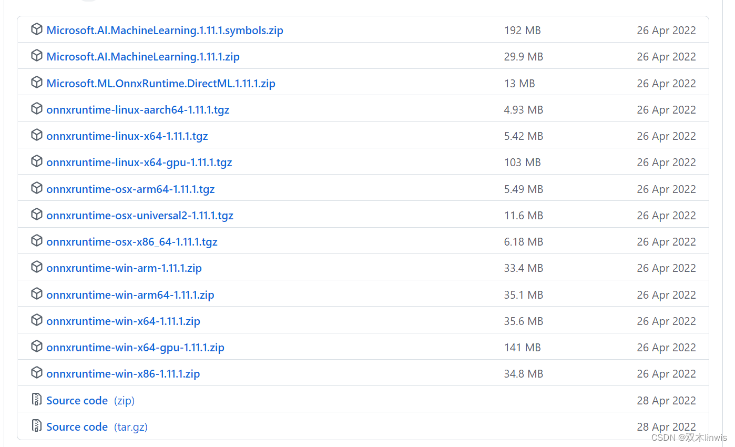
Task: Download onnxruntime-linux-x64-1.11.1.tgz
Action: point(127,136)
